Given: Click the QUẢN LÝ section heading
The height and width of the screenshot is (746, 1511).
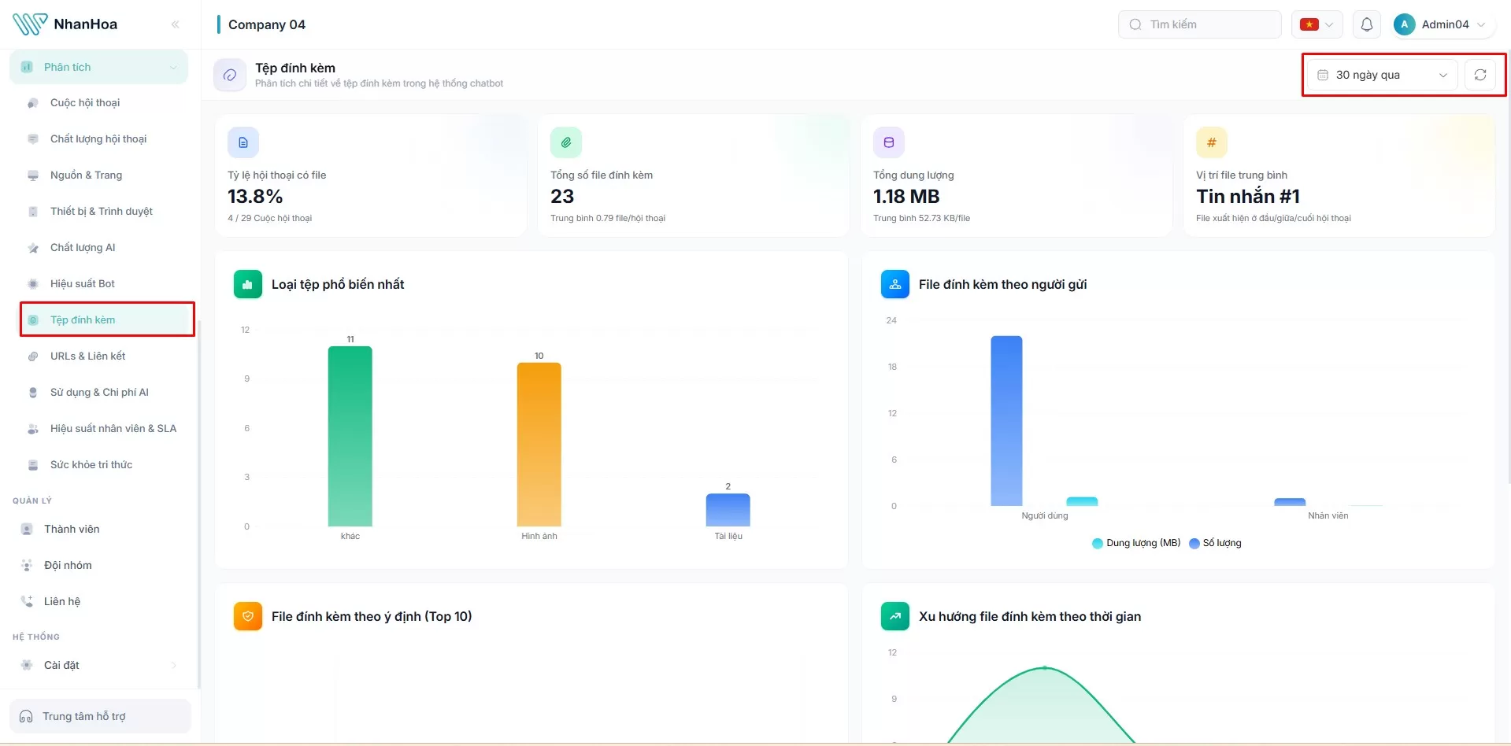Looking at the screenshot, I should pyautogui.click(x=32, y=500).
